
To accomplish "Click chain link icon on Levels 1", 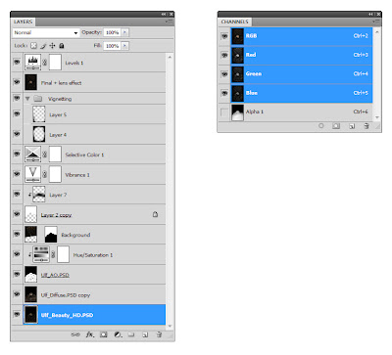I will click(x=45, y=63).
